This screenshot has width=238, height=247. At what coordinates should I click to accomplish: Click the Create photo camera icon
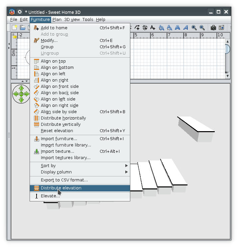pyautogui.click(x=213, y=28)
